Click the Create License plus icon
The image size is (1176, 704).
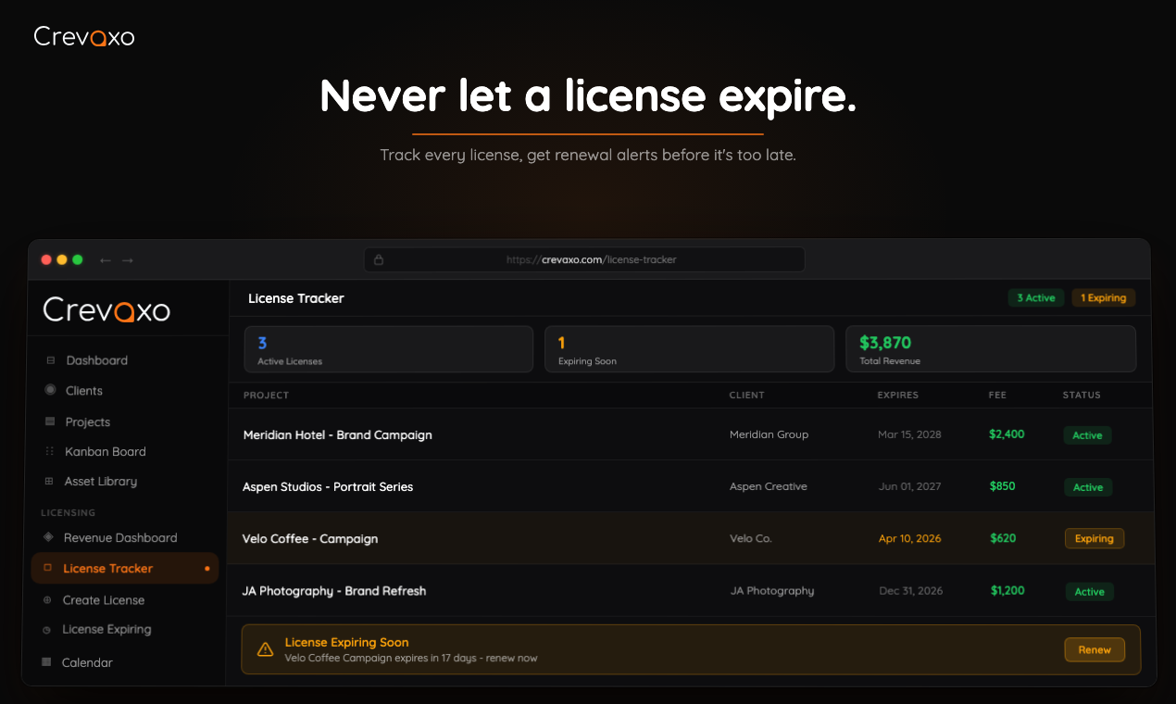coord(47,600)
